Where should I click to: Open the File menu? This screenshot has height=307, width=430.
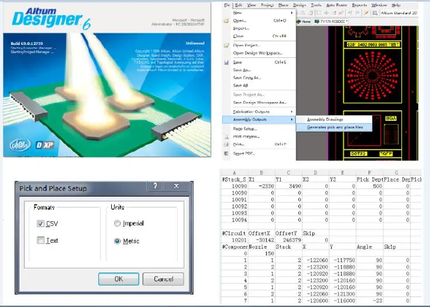227,5
